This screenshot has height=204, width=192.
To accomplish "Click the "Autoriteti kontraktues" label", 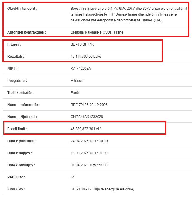I will pos(27,32).
